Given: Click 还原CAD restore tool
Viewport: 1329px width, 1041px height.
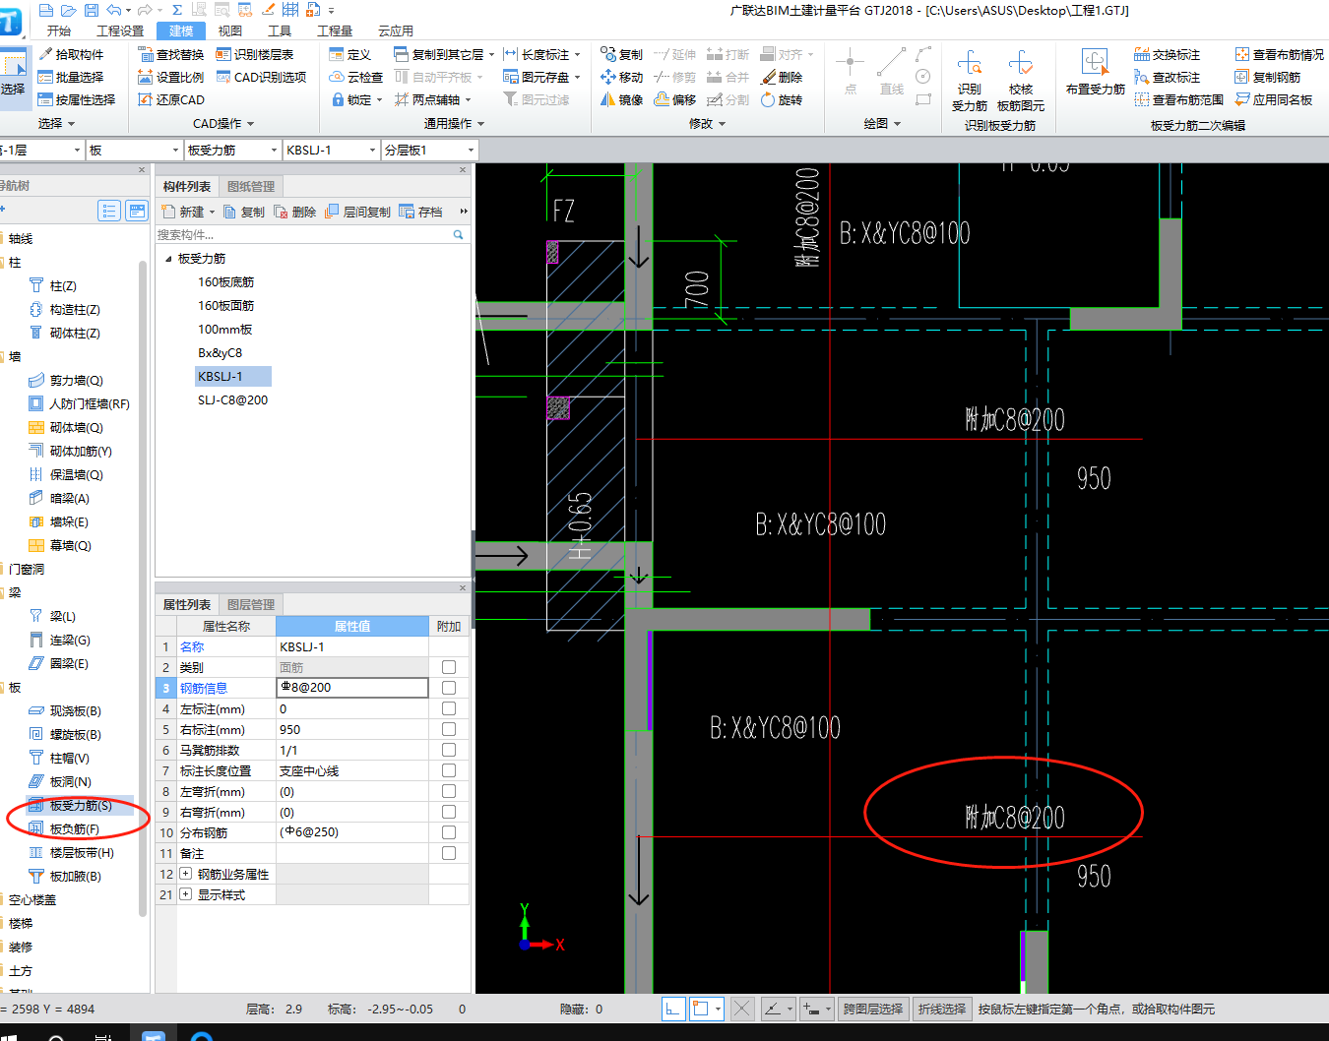Looking at the screenshot, I should point(171,99).
